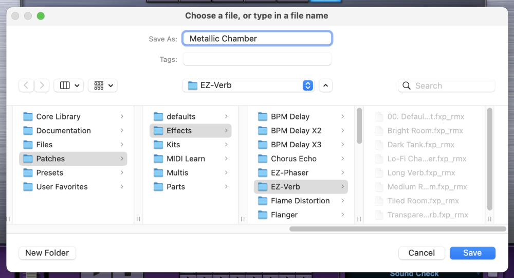Click the Cancel button
The width and height of the screenshot is (514, 278).
point(421,253)
